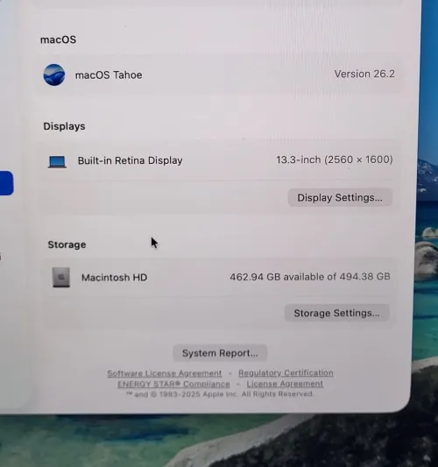Click the Apple copyright notice text
The image size is (438, 467).
[x=220, y=394]
